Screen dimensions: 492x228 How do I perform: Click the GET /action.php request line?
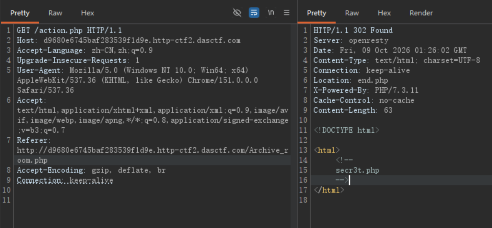(x=69, y=30)
